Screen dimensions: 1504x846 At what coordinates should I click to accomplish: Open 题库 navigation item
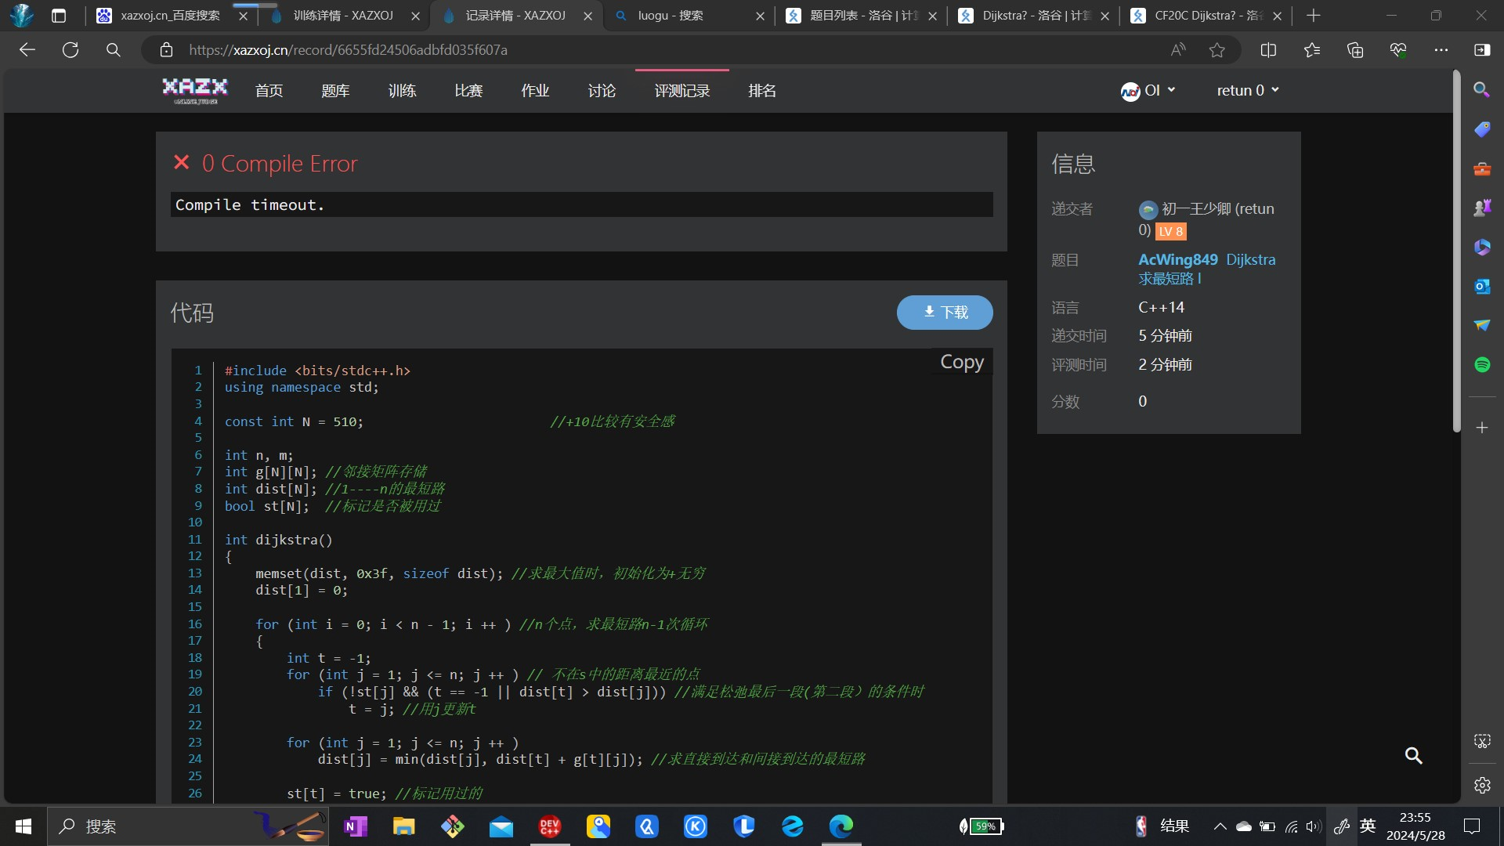335,91
